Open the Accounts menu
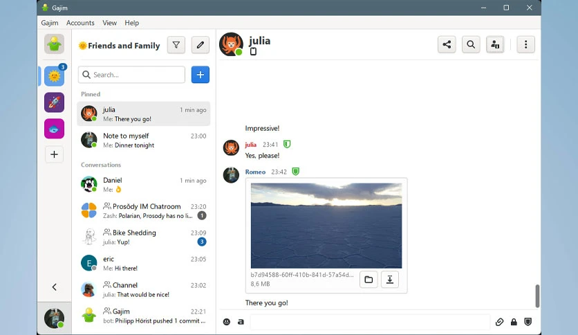Screen dimensions: 578x335 pos(80,23)
